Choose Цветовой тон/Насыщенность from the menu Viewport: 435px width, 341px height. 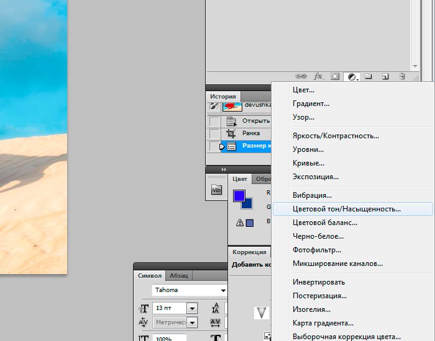(x=347, y=209)
